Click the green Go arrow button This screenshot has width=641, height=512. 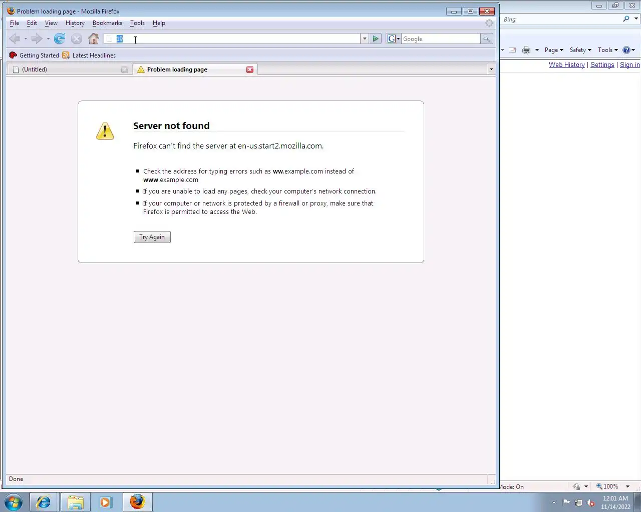(376, 38)
